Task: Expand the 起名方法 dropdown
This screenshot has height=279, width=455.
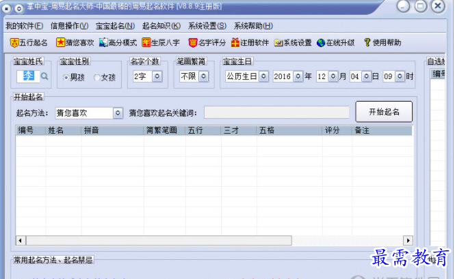Action: tap(118, 113)
